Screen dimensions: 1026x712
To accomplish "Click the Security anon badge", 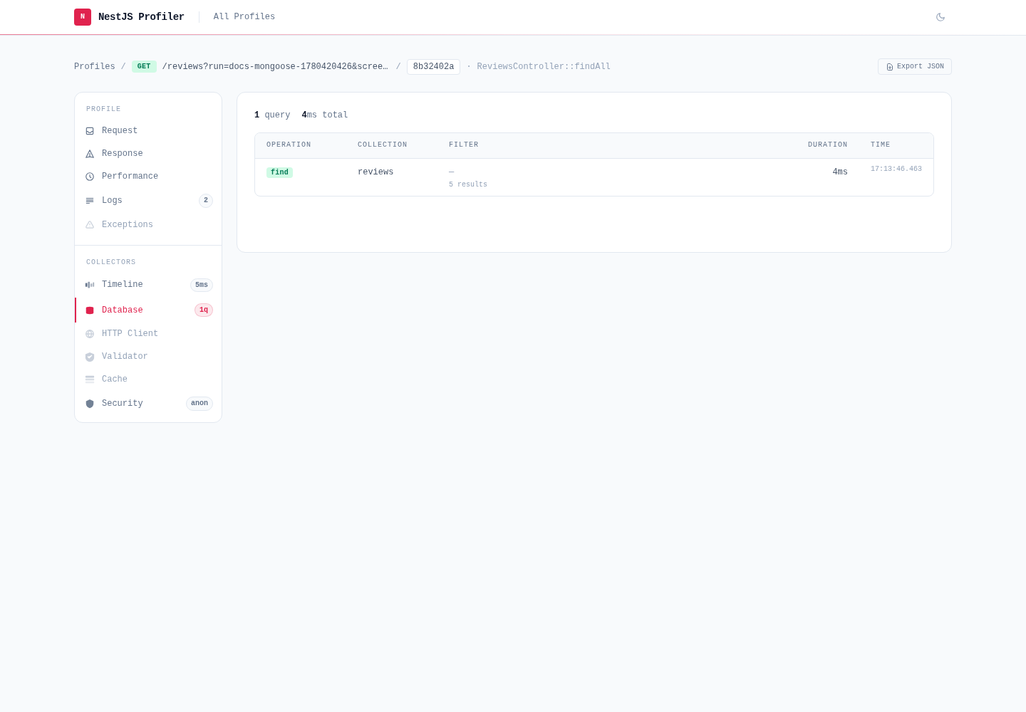I will coord(199,404).
